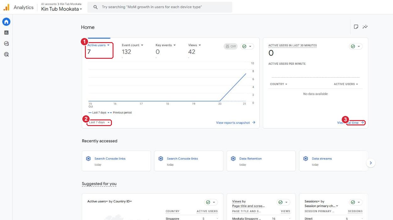Open ACTIVE USERS metric dropdown in realtime card
The height and width of the screenshot is (220, 393).
pyautogui.click(x=346, y=84)
